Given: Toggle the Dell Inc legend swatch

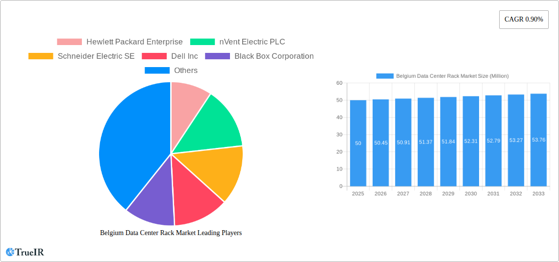Looking at the screenshot, I should 154,56.
